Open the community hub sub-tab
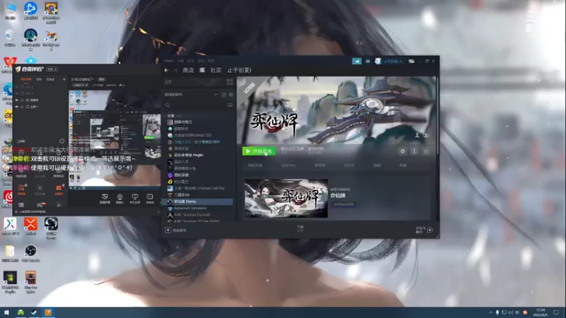This screenshot has height=318, width=566. pyautogui.click(x=288, y=165)
